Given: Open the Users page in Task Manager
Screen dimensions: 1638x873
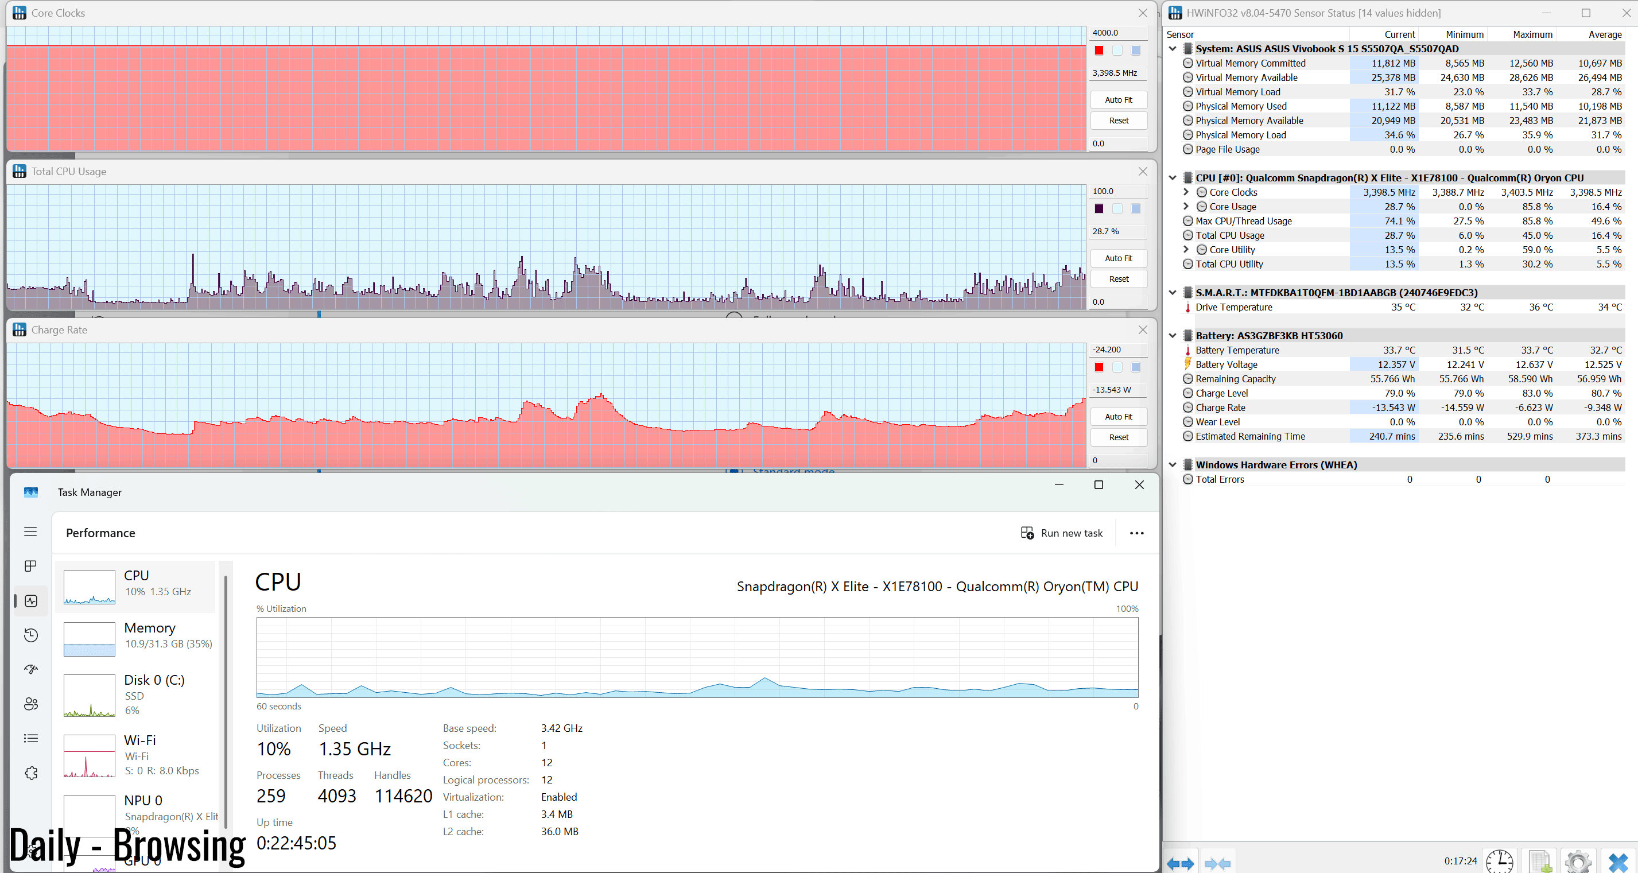Looking at the screenshot, I should tap(30, 704).
